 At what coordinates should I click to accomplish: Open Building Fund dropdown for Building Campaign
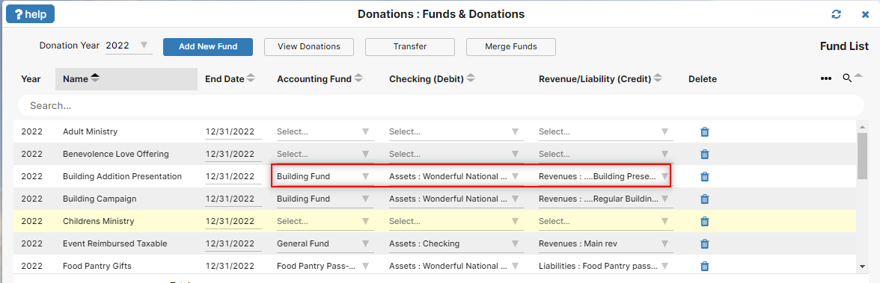324,199
